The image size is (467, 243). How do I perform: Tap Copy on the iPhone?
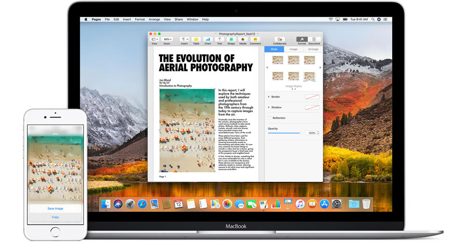[x=55, y=217]
